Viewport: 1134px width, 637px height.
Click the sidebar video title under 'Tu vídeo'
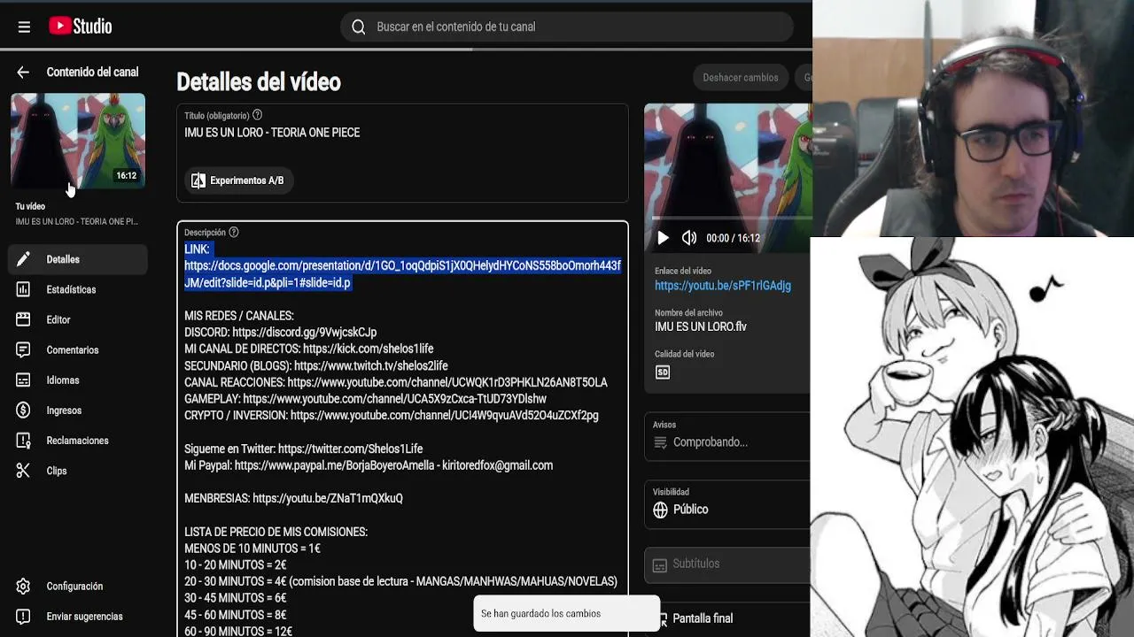(x=77, y=221)
